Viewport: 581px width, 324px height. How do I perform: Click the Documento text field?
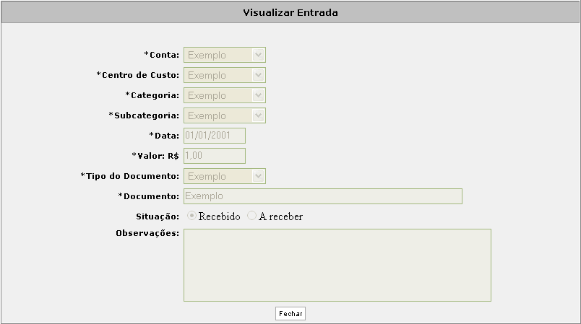[x=323, y=196]
